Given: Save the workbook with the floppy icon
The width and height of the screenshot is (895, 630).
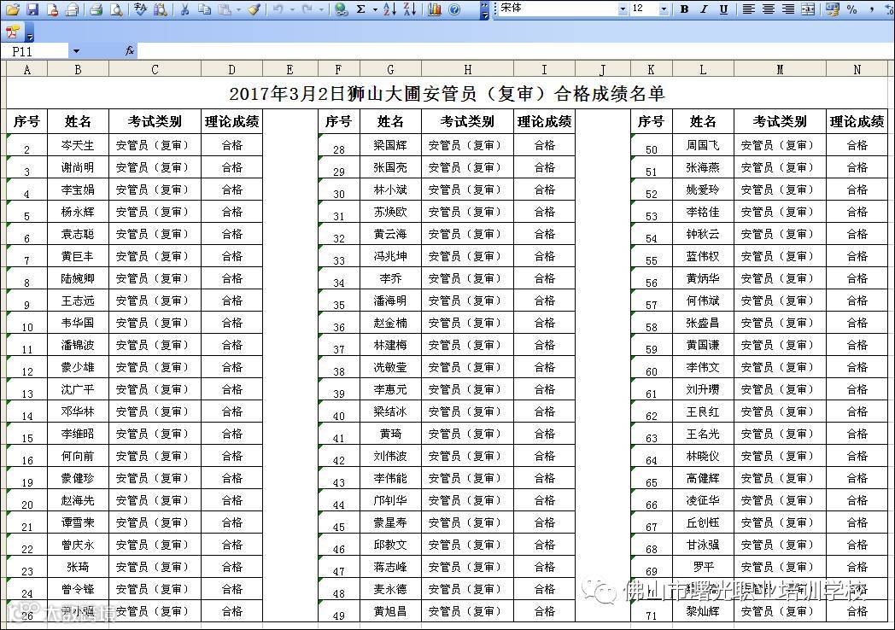Looking at the screenshot, I should tap(32, 9).
